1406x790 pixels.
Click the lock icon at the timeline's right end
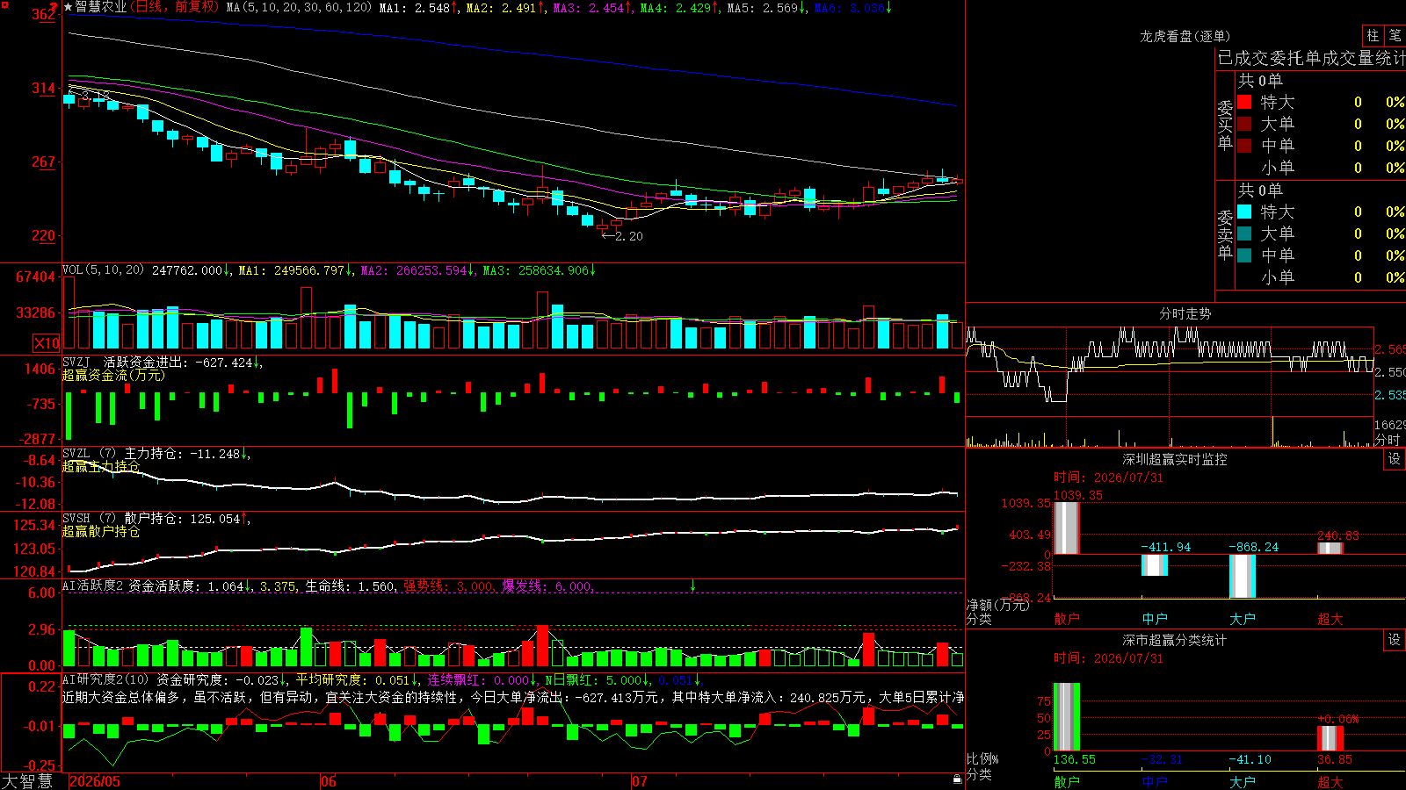pyautogui.click(x=957, y=779)
